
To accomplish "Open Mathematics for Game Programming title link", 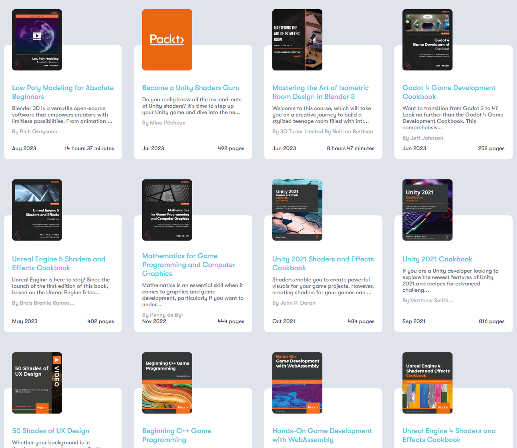I will [189, 265].
